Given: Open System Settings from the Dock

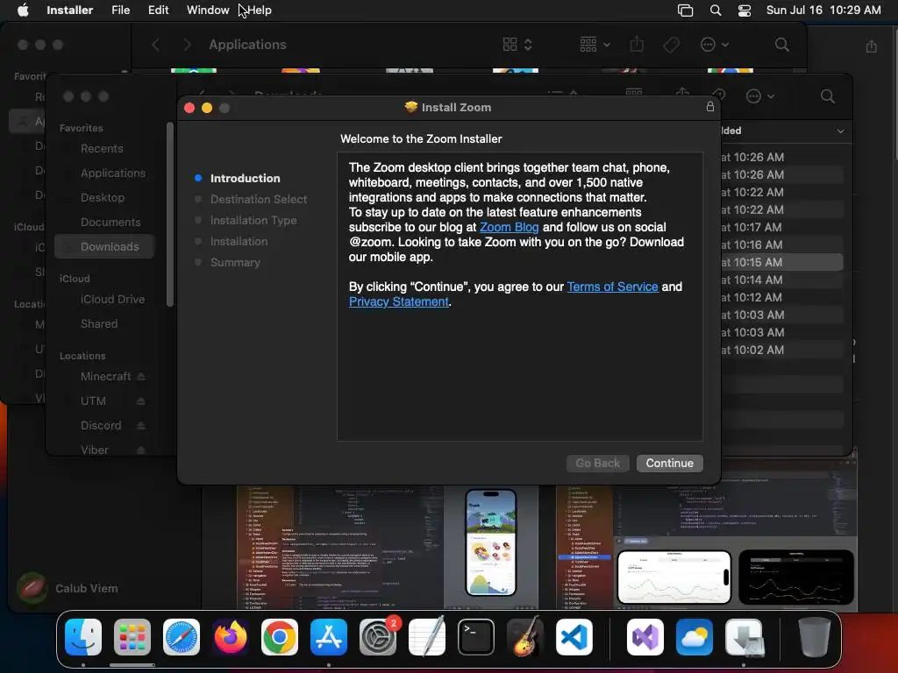Looking at the screenshot, I should tap(378, 637).
